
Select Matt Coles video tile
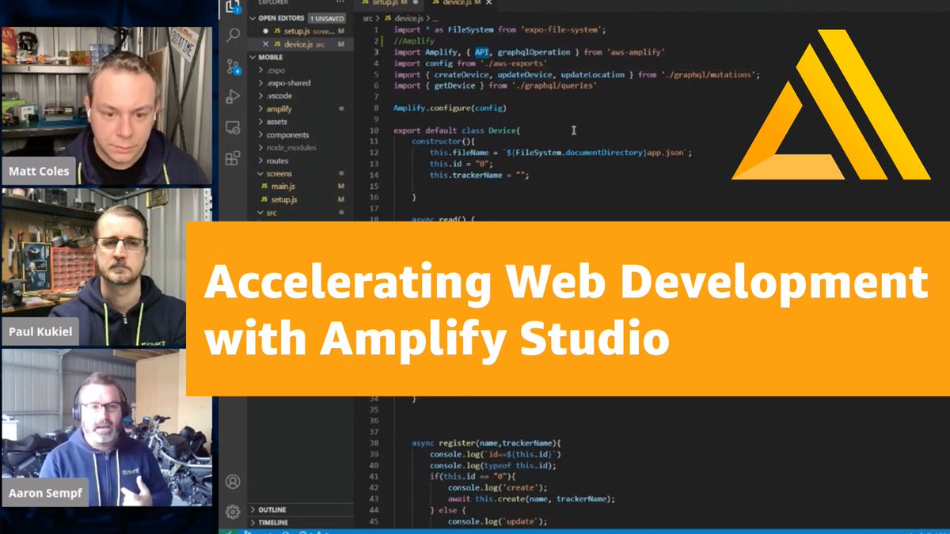tap(106, 105)
